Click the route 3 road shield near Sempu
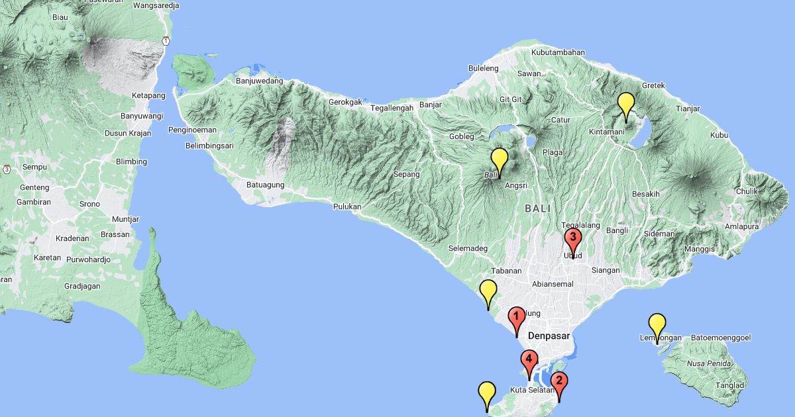The height and width of the screenshot is (417, 795). coord(6,169)
